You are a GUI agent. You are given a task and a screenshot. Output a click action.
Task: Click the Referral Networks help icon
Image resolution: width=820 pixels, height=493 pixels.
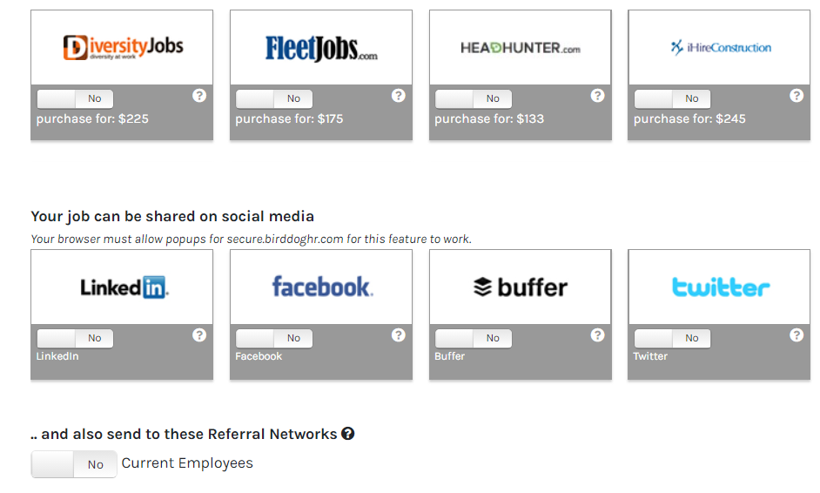tap(348, 434)
